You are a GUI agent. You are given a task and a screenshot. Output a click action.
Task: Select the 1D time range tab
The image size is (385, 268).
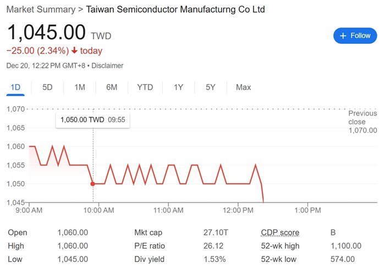pos(15,87)
